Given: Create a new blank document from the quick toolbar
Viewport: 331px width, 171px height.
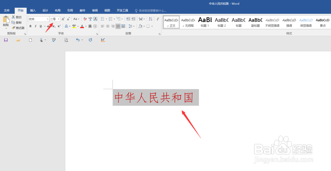Looking at the screenshot, I should [x=30, y=40].
